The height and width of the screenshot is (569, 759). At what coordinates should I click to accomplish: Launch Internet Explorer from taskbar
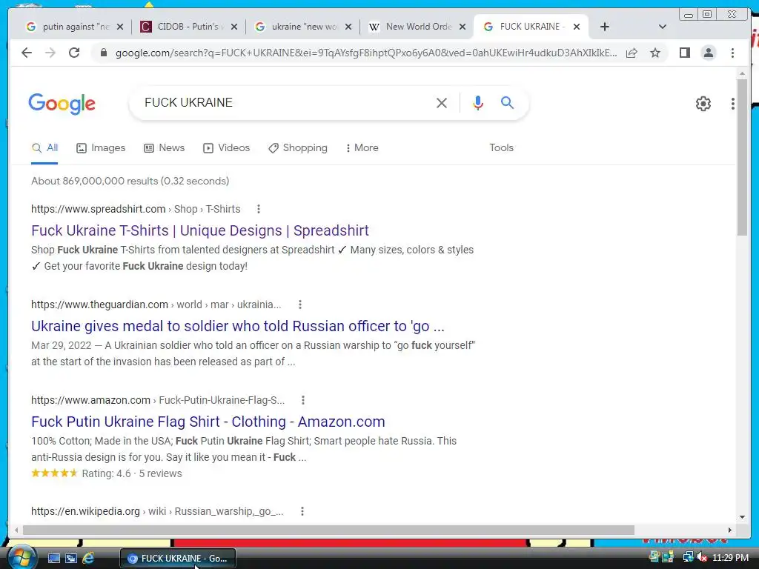(88, 559)
